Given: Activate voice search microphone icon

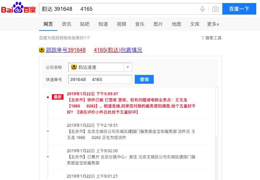Looking at the screenshot, I should (x=202, y=9).
